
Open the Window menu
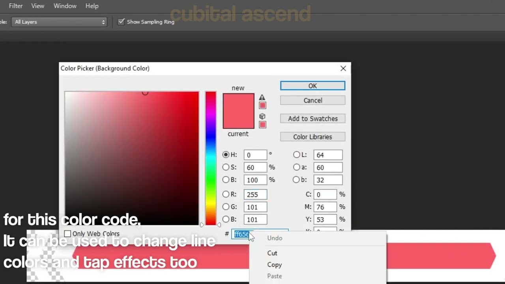coord(65,6)
